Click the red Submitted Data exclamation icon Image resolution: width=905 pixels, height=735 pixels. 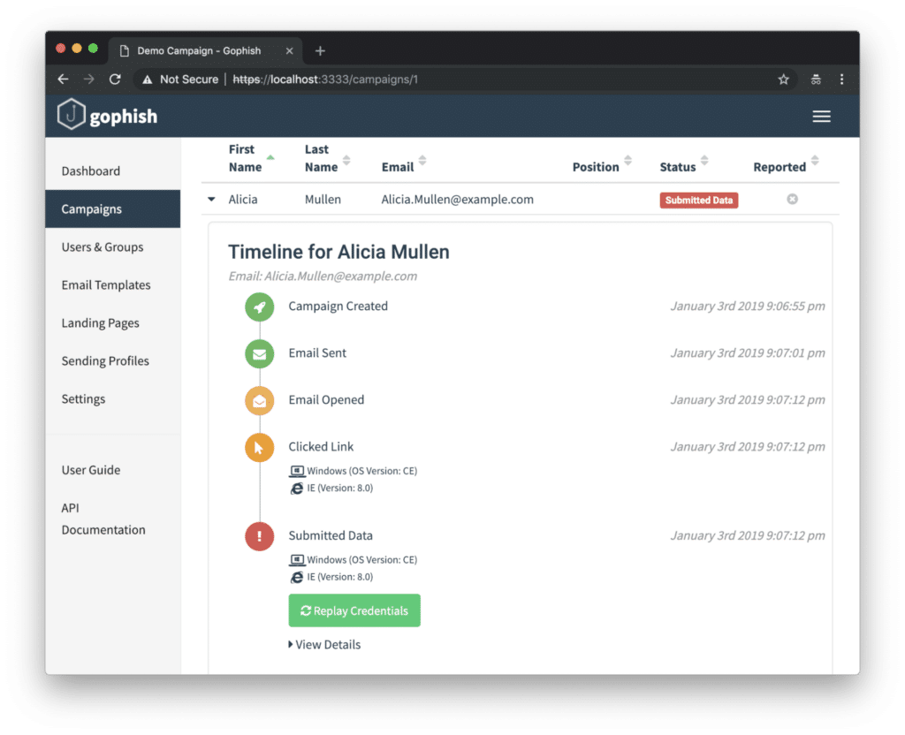pos(259,536)
